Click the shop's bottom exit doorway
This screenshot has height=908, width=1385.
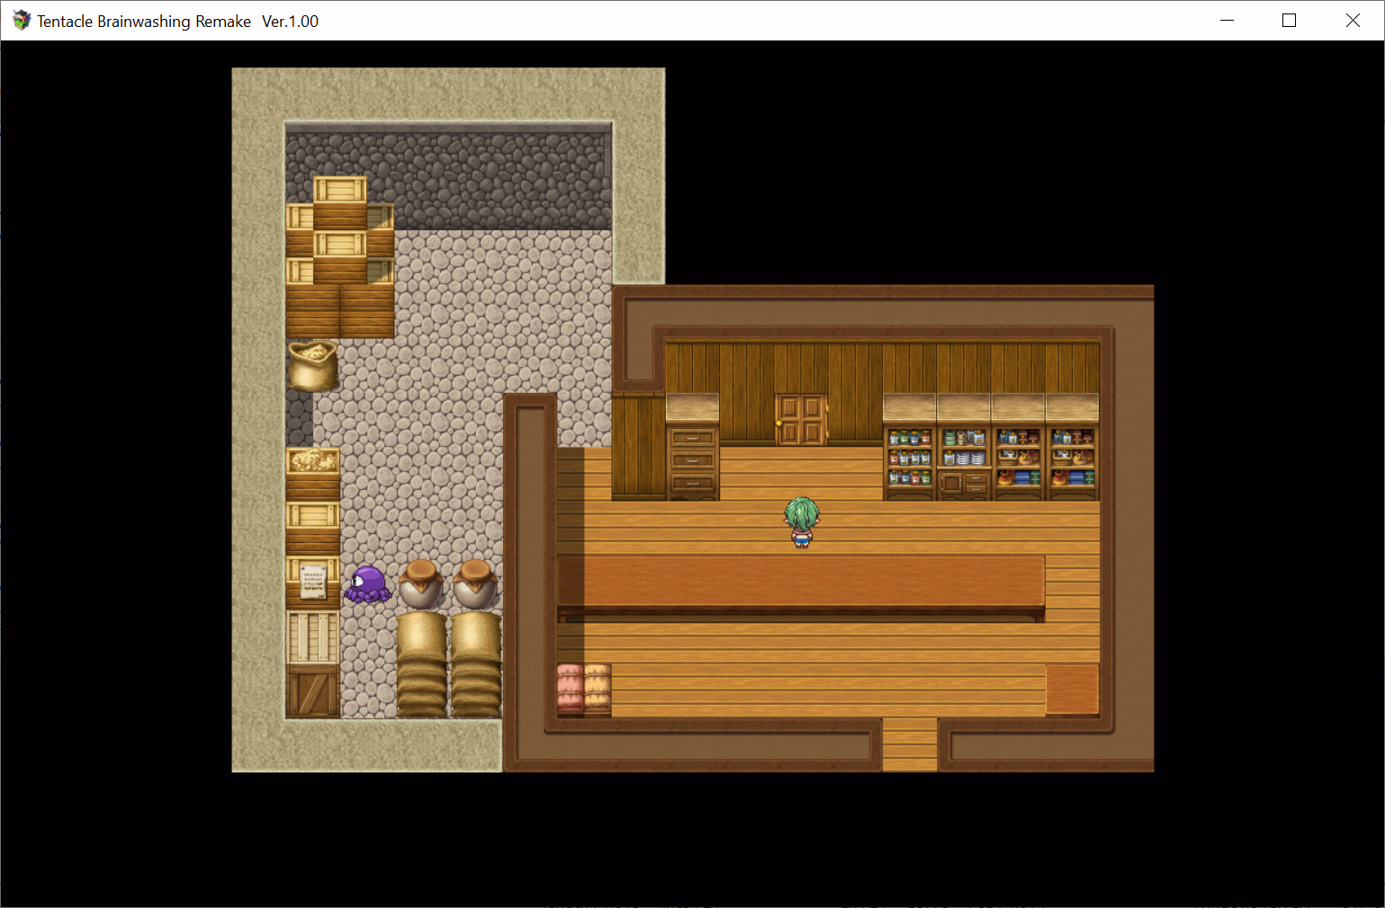910,744
